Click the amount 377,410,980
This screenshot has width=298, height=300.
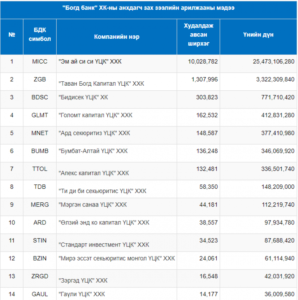pyautogui.click(x=278, y=133)
